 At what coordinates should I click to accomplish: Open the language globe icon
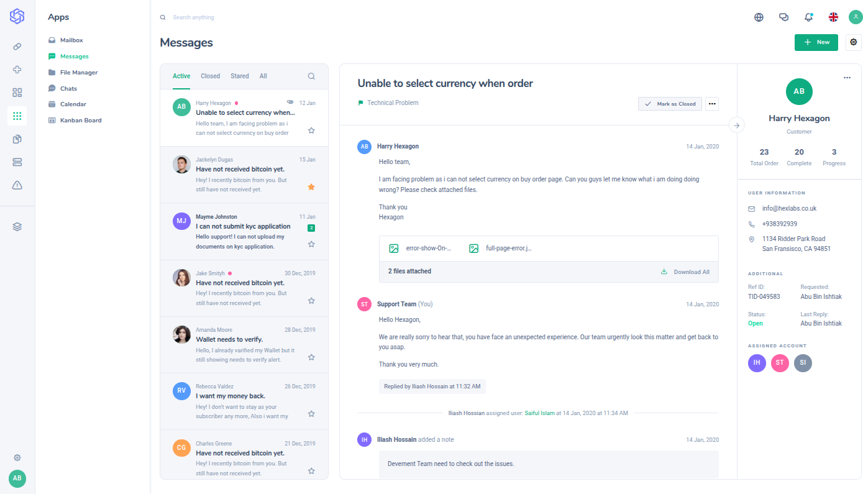(x=759, y=17)
